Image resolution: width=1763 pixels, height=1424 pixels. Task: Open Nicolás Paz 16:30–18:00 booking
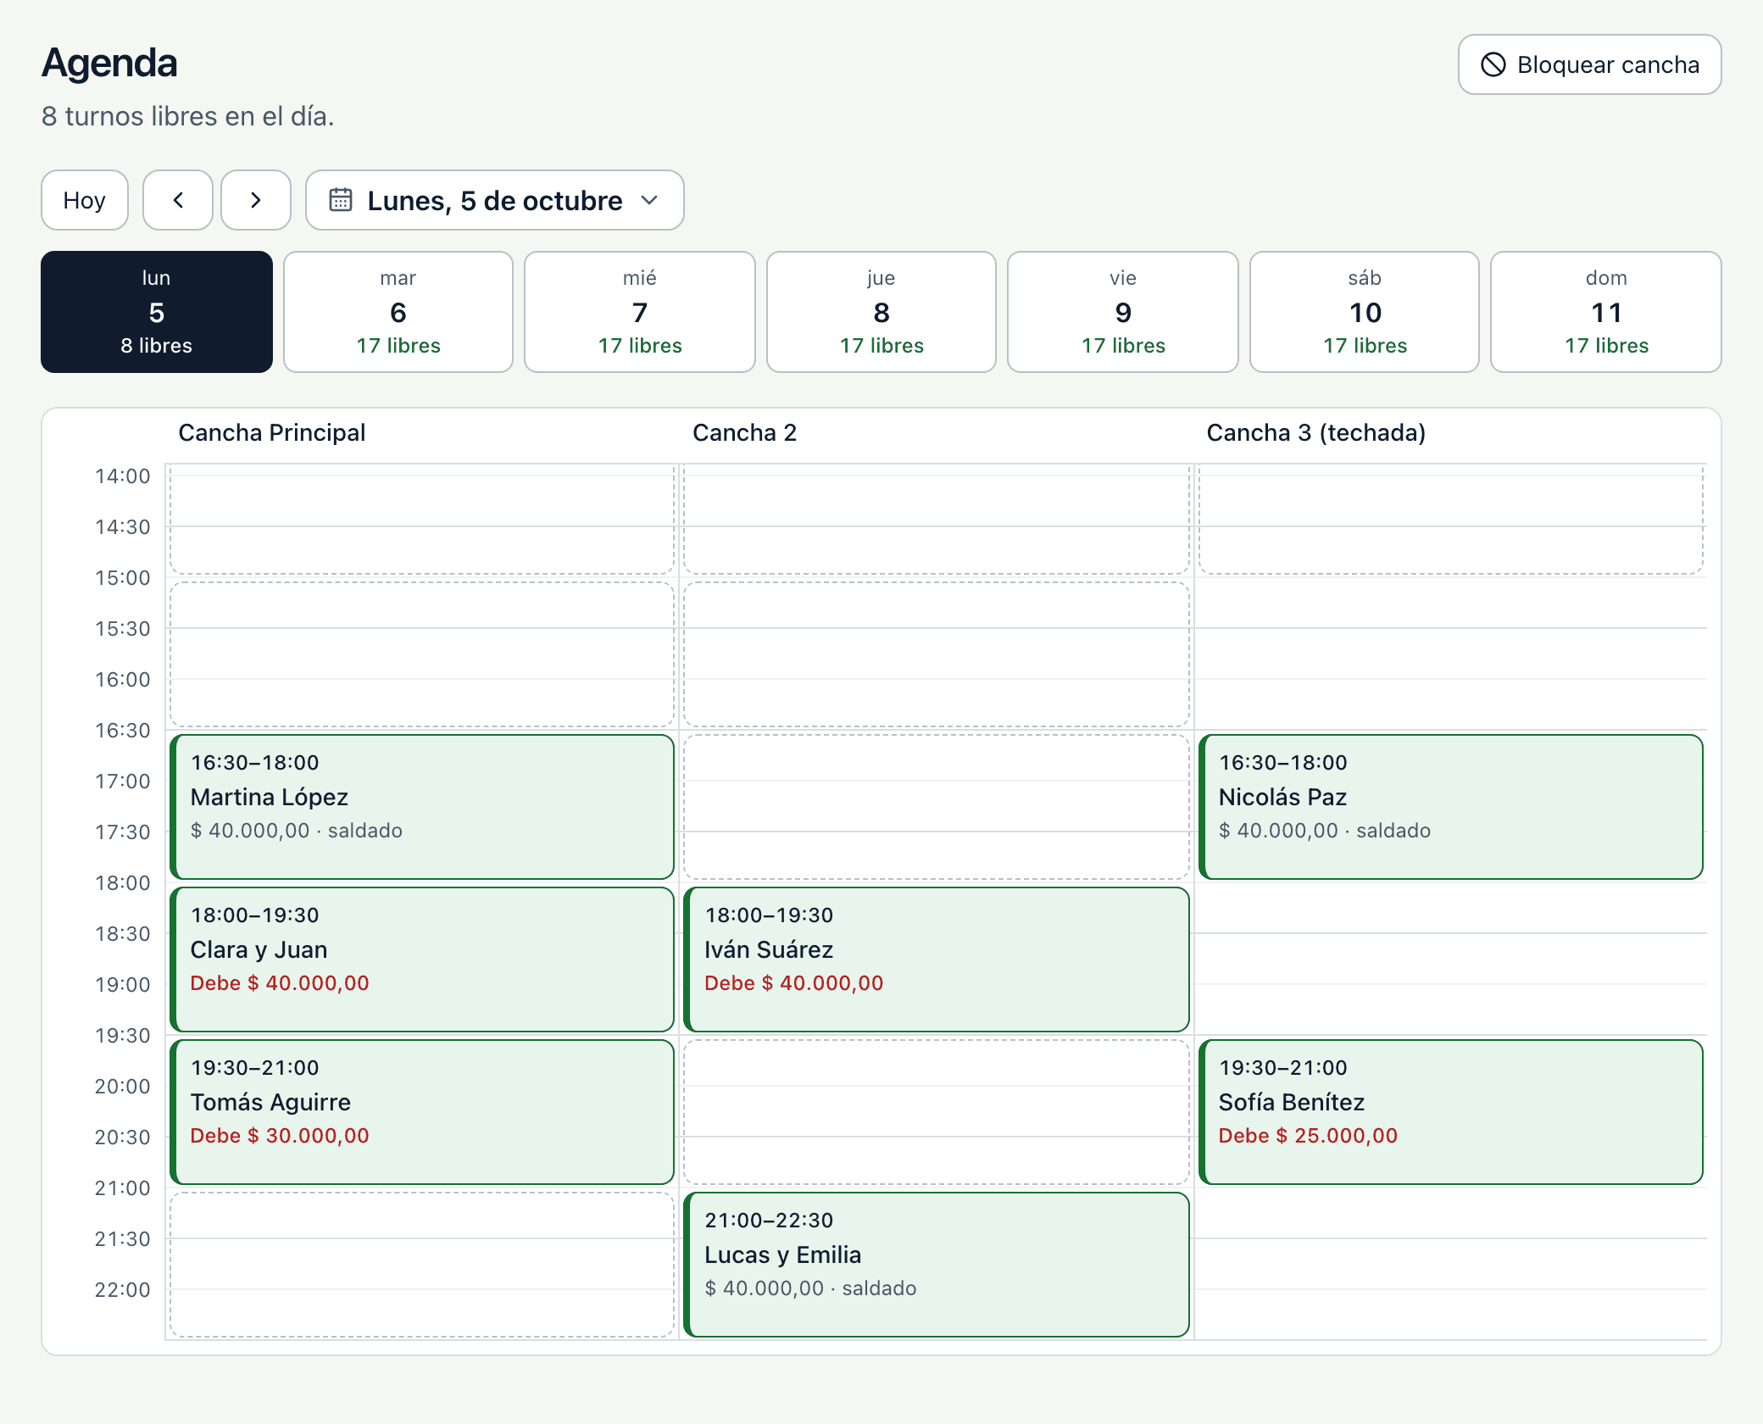pos(1451,807)
